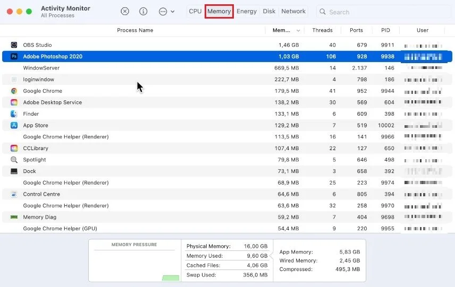
Task: Click the App Store icon
Action: tap(14, 125)
